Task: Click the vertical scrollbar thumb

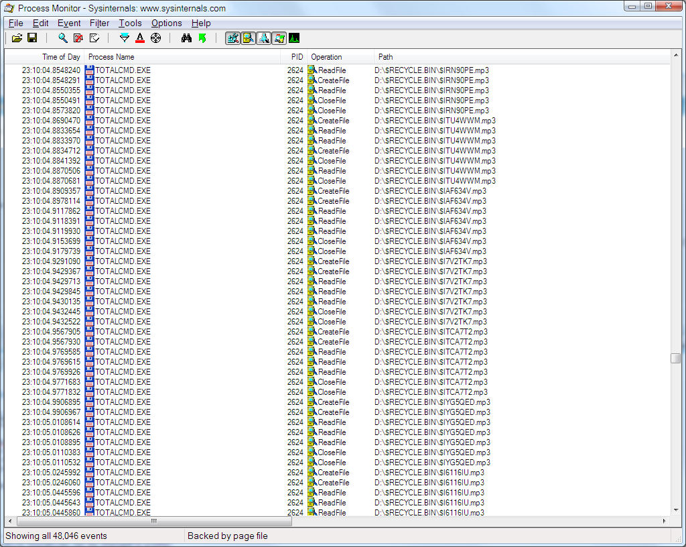Action: pos(675,358)
